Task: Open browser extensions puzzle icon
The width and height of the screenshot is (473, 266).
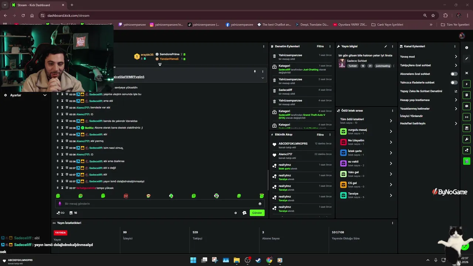Action: [445, 16]
